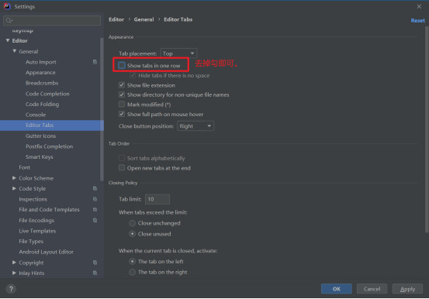
Task: Open Auto Import settings page
Action: click(x=41, y=62)
